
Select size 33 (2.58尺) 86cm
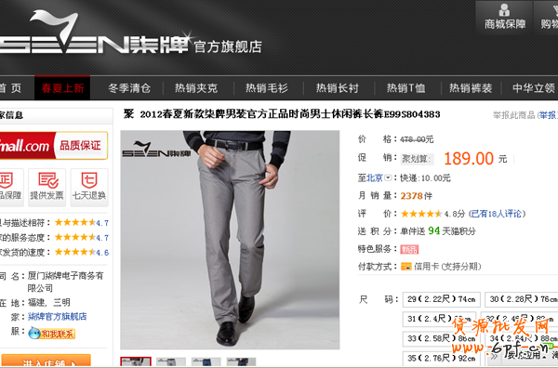coord(441,338)
